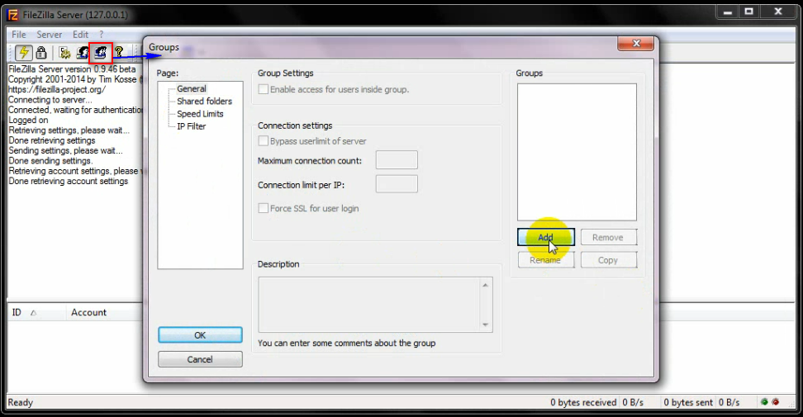Viewport: 803px width, 417px height.
Task: Select General page in tree
Action: (x=191, y=88)
